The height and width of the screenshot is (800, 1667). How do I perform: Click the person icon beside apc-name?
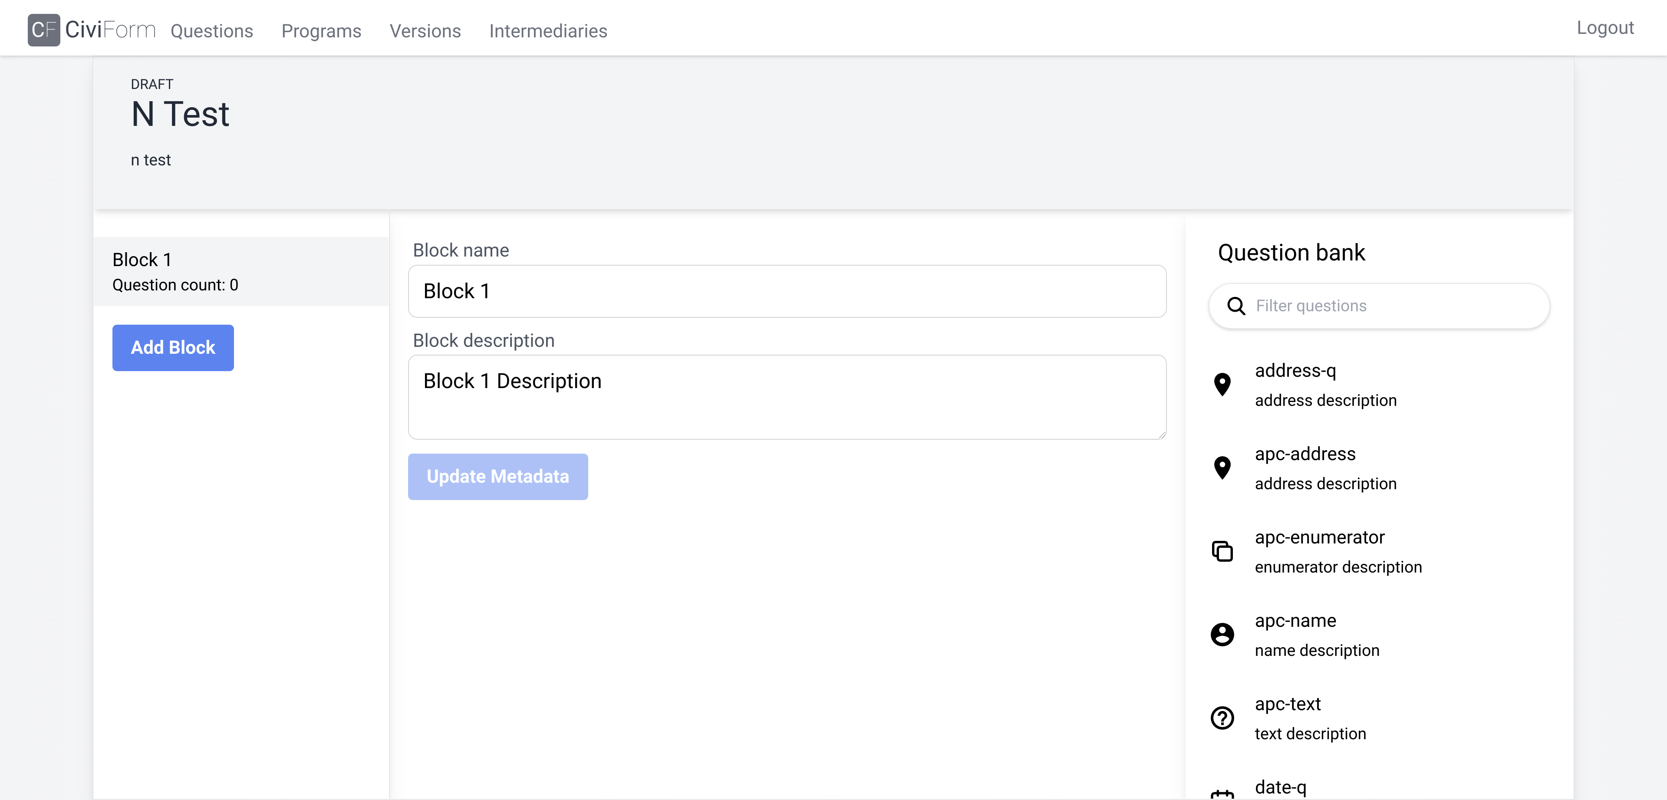[x=1222, y=635]
